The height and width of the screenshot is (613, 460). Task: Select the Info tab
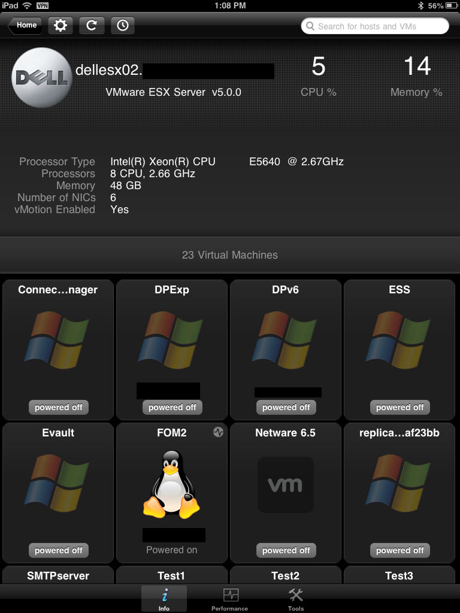point(164,599)
